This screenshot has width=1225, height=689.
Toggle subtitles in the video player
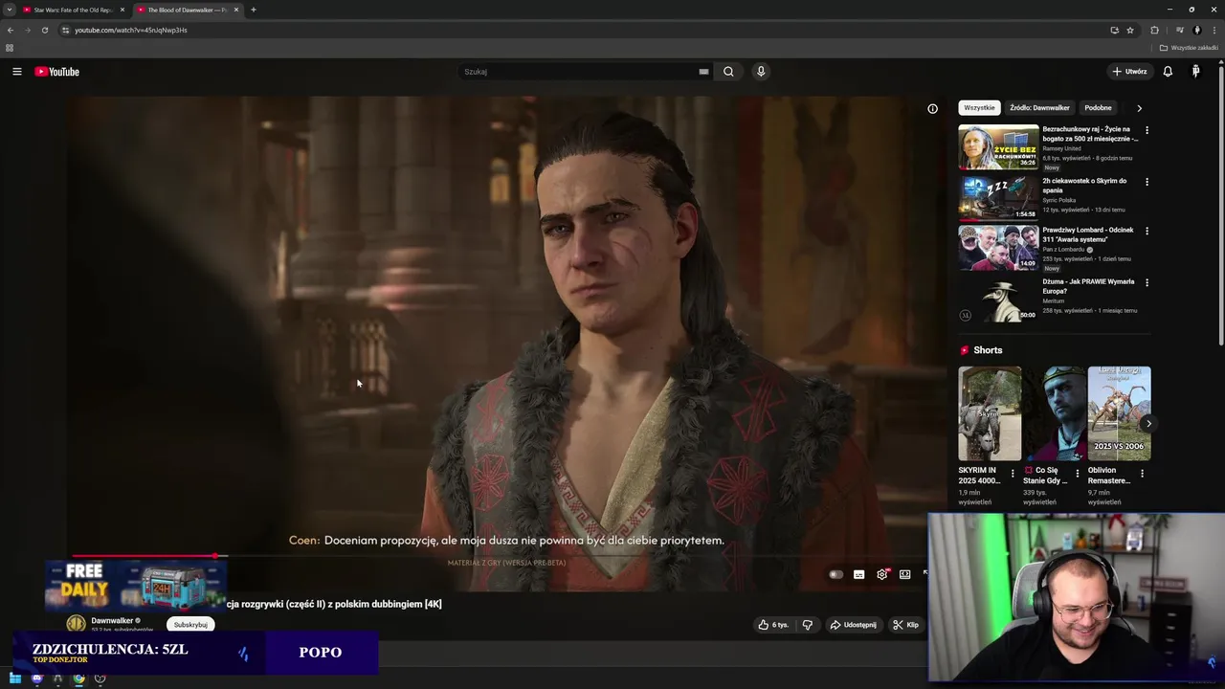click(x=858, y=574)
